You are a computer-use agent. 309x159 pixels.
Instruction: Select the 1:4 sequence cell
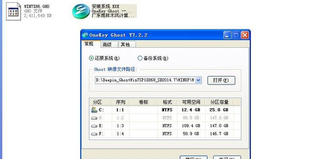120,134
